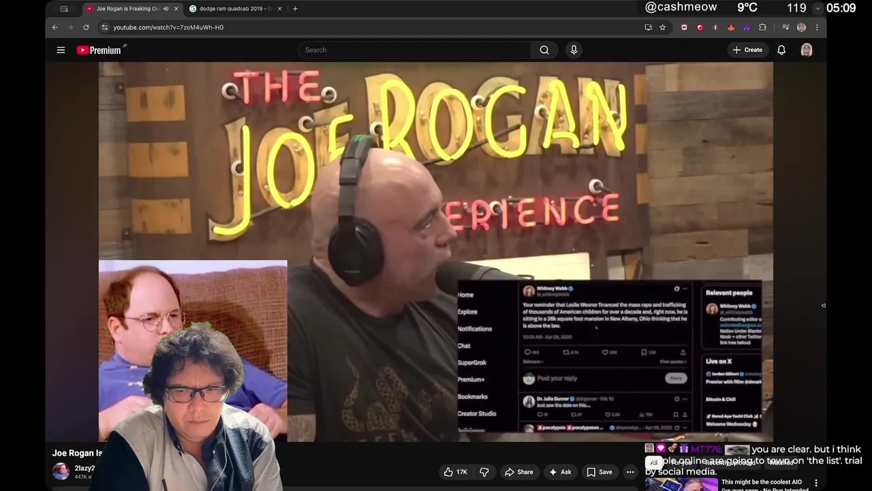Screen dimensions: 872x491
Task: Reload the page
Action: coord(86,27)
